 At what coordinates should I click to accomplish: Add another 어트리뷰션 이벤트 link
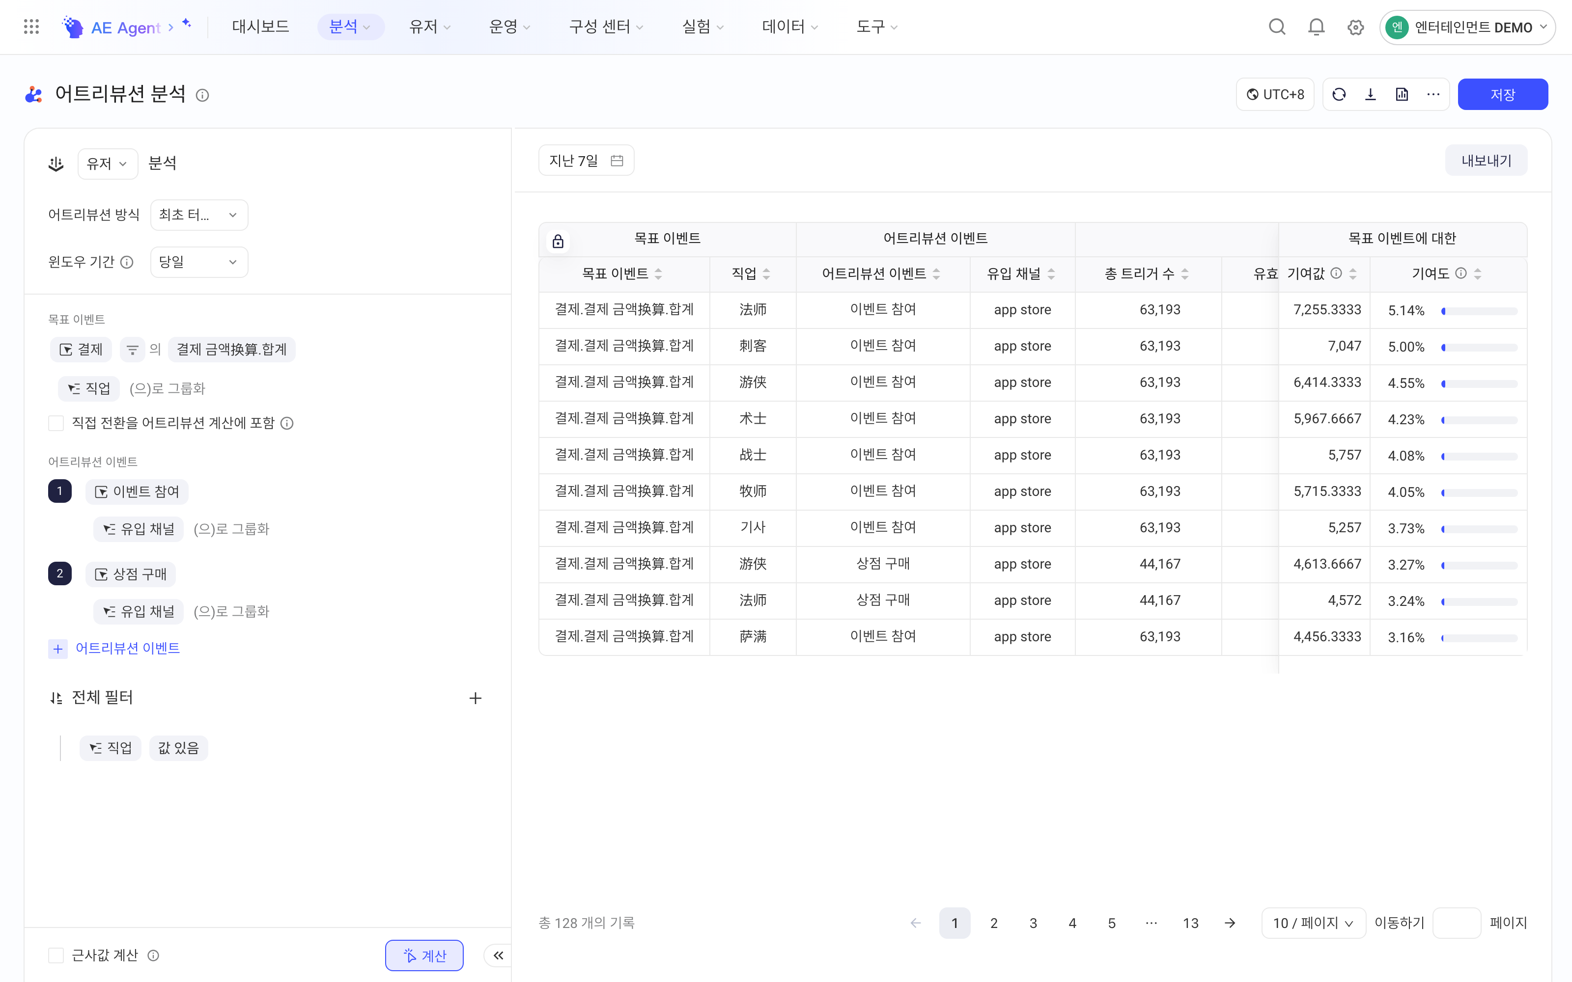114,648
